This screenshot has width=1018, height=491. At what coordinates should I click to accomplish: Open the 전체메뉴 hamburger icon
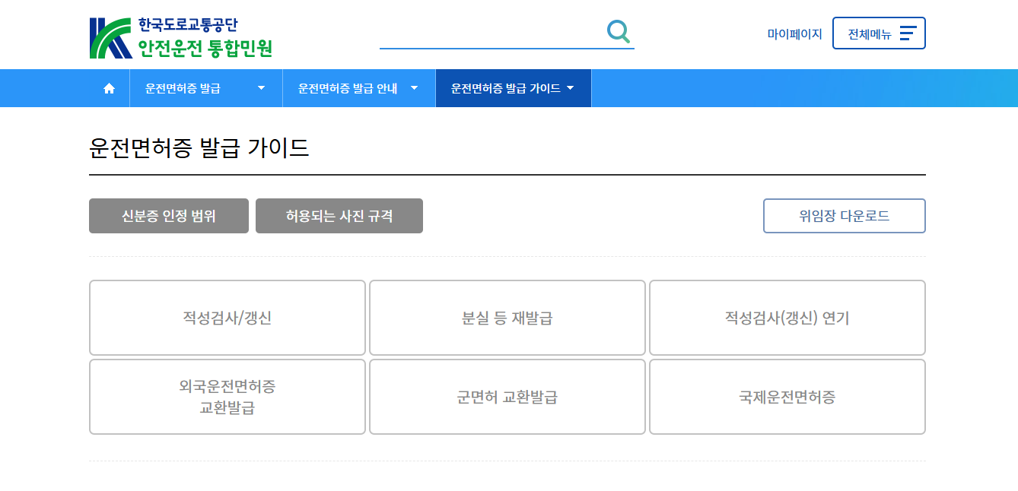pos(908,33)
